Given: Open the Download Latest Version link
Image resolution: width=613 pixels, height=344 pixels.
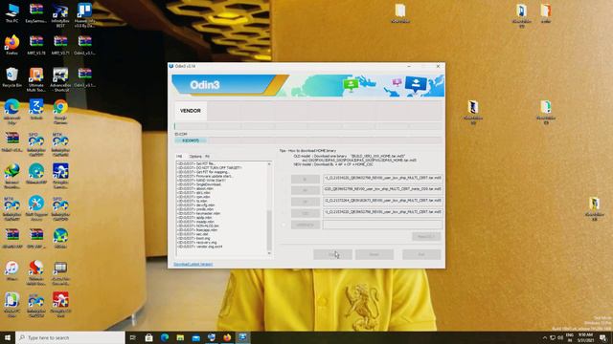Looking at the screenshot, I should click(x=193, y=264).
